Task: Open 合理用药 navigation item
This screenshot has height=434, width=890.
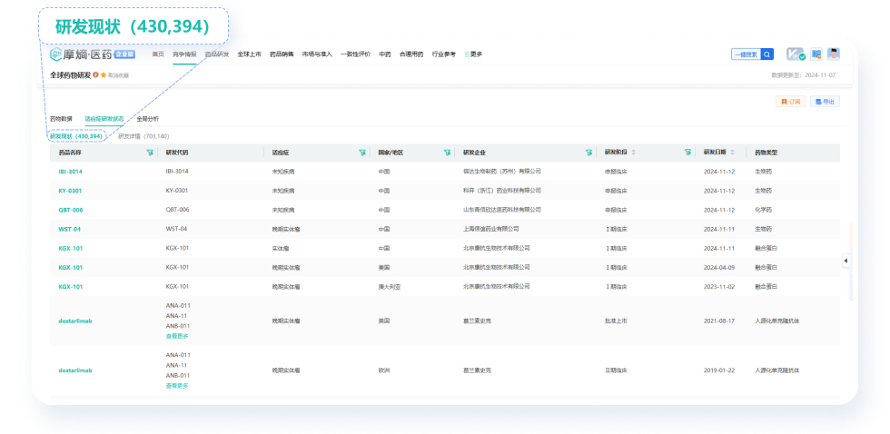Action: tap(411, 54)
